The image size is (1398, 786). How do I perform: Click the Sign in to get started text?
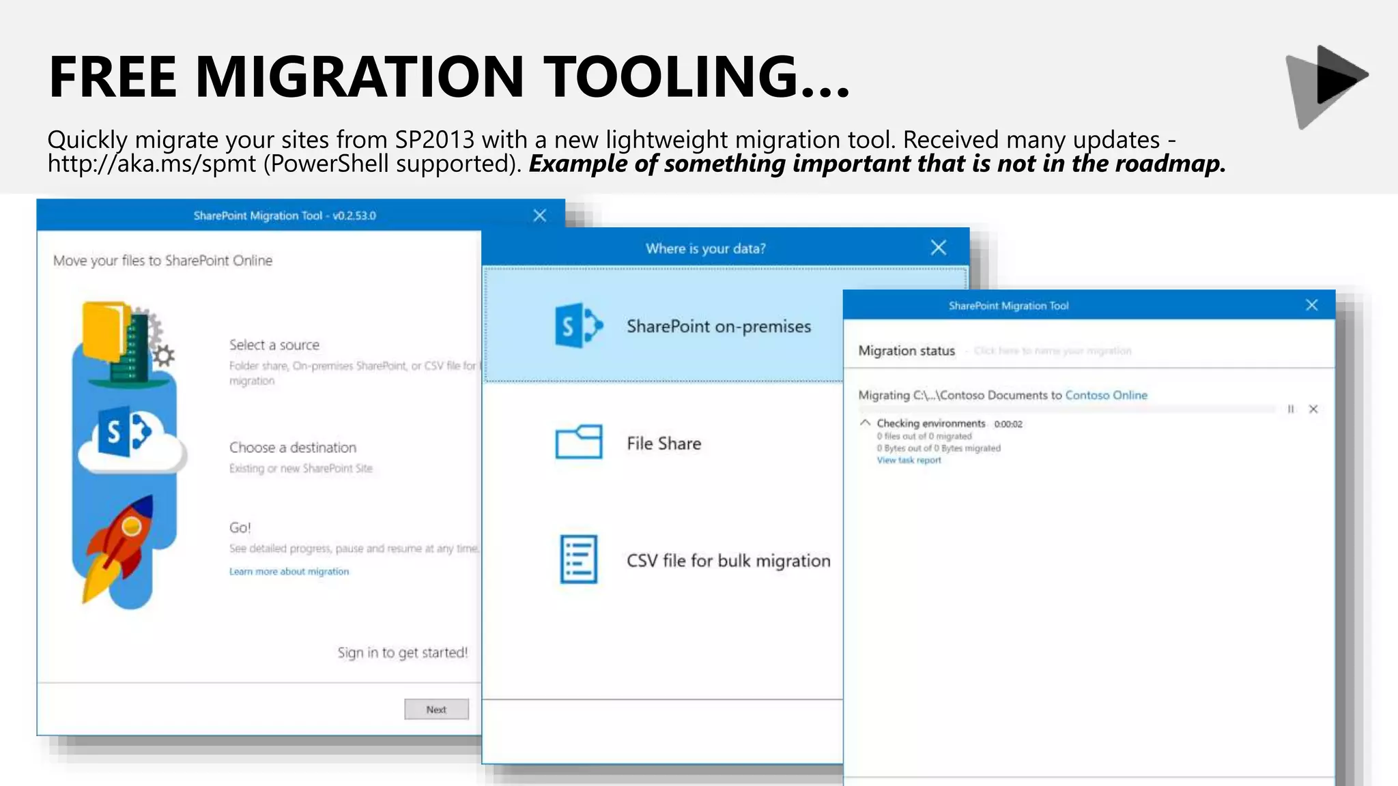(403, 653)
